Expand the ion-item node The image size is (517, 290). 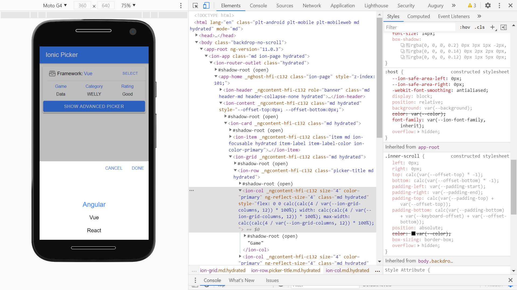[x=230, y=137]
